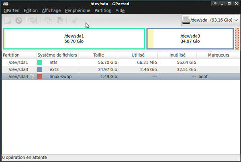Select the /dev/sda3 row in partition list
Viewport: 241px width, 162px height.
coord(121,69)
